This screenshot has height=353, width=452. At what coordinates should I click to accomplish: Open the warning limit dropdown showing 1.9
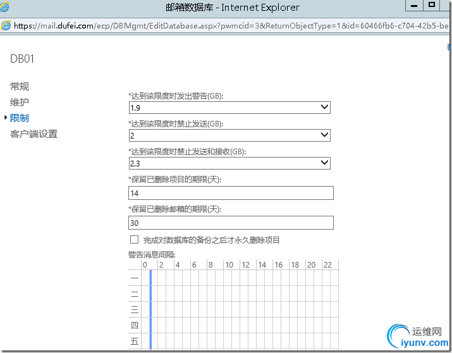click(x=229, y=108)
